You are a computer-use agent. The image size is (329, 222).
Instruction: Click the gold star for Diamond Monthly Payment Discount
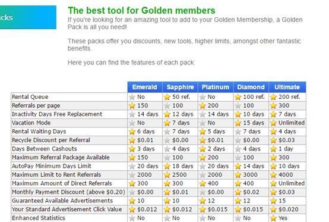(238, 192)
